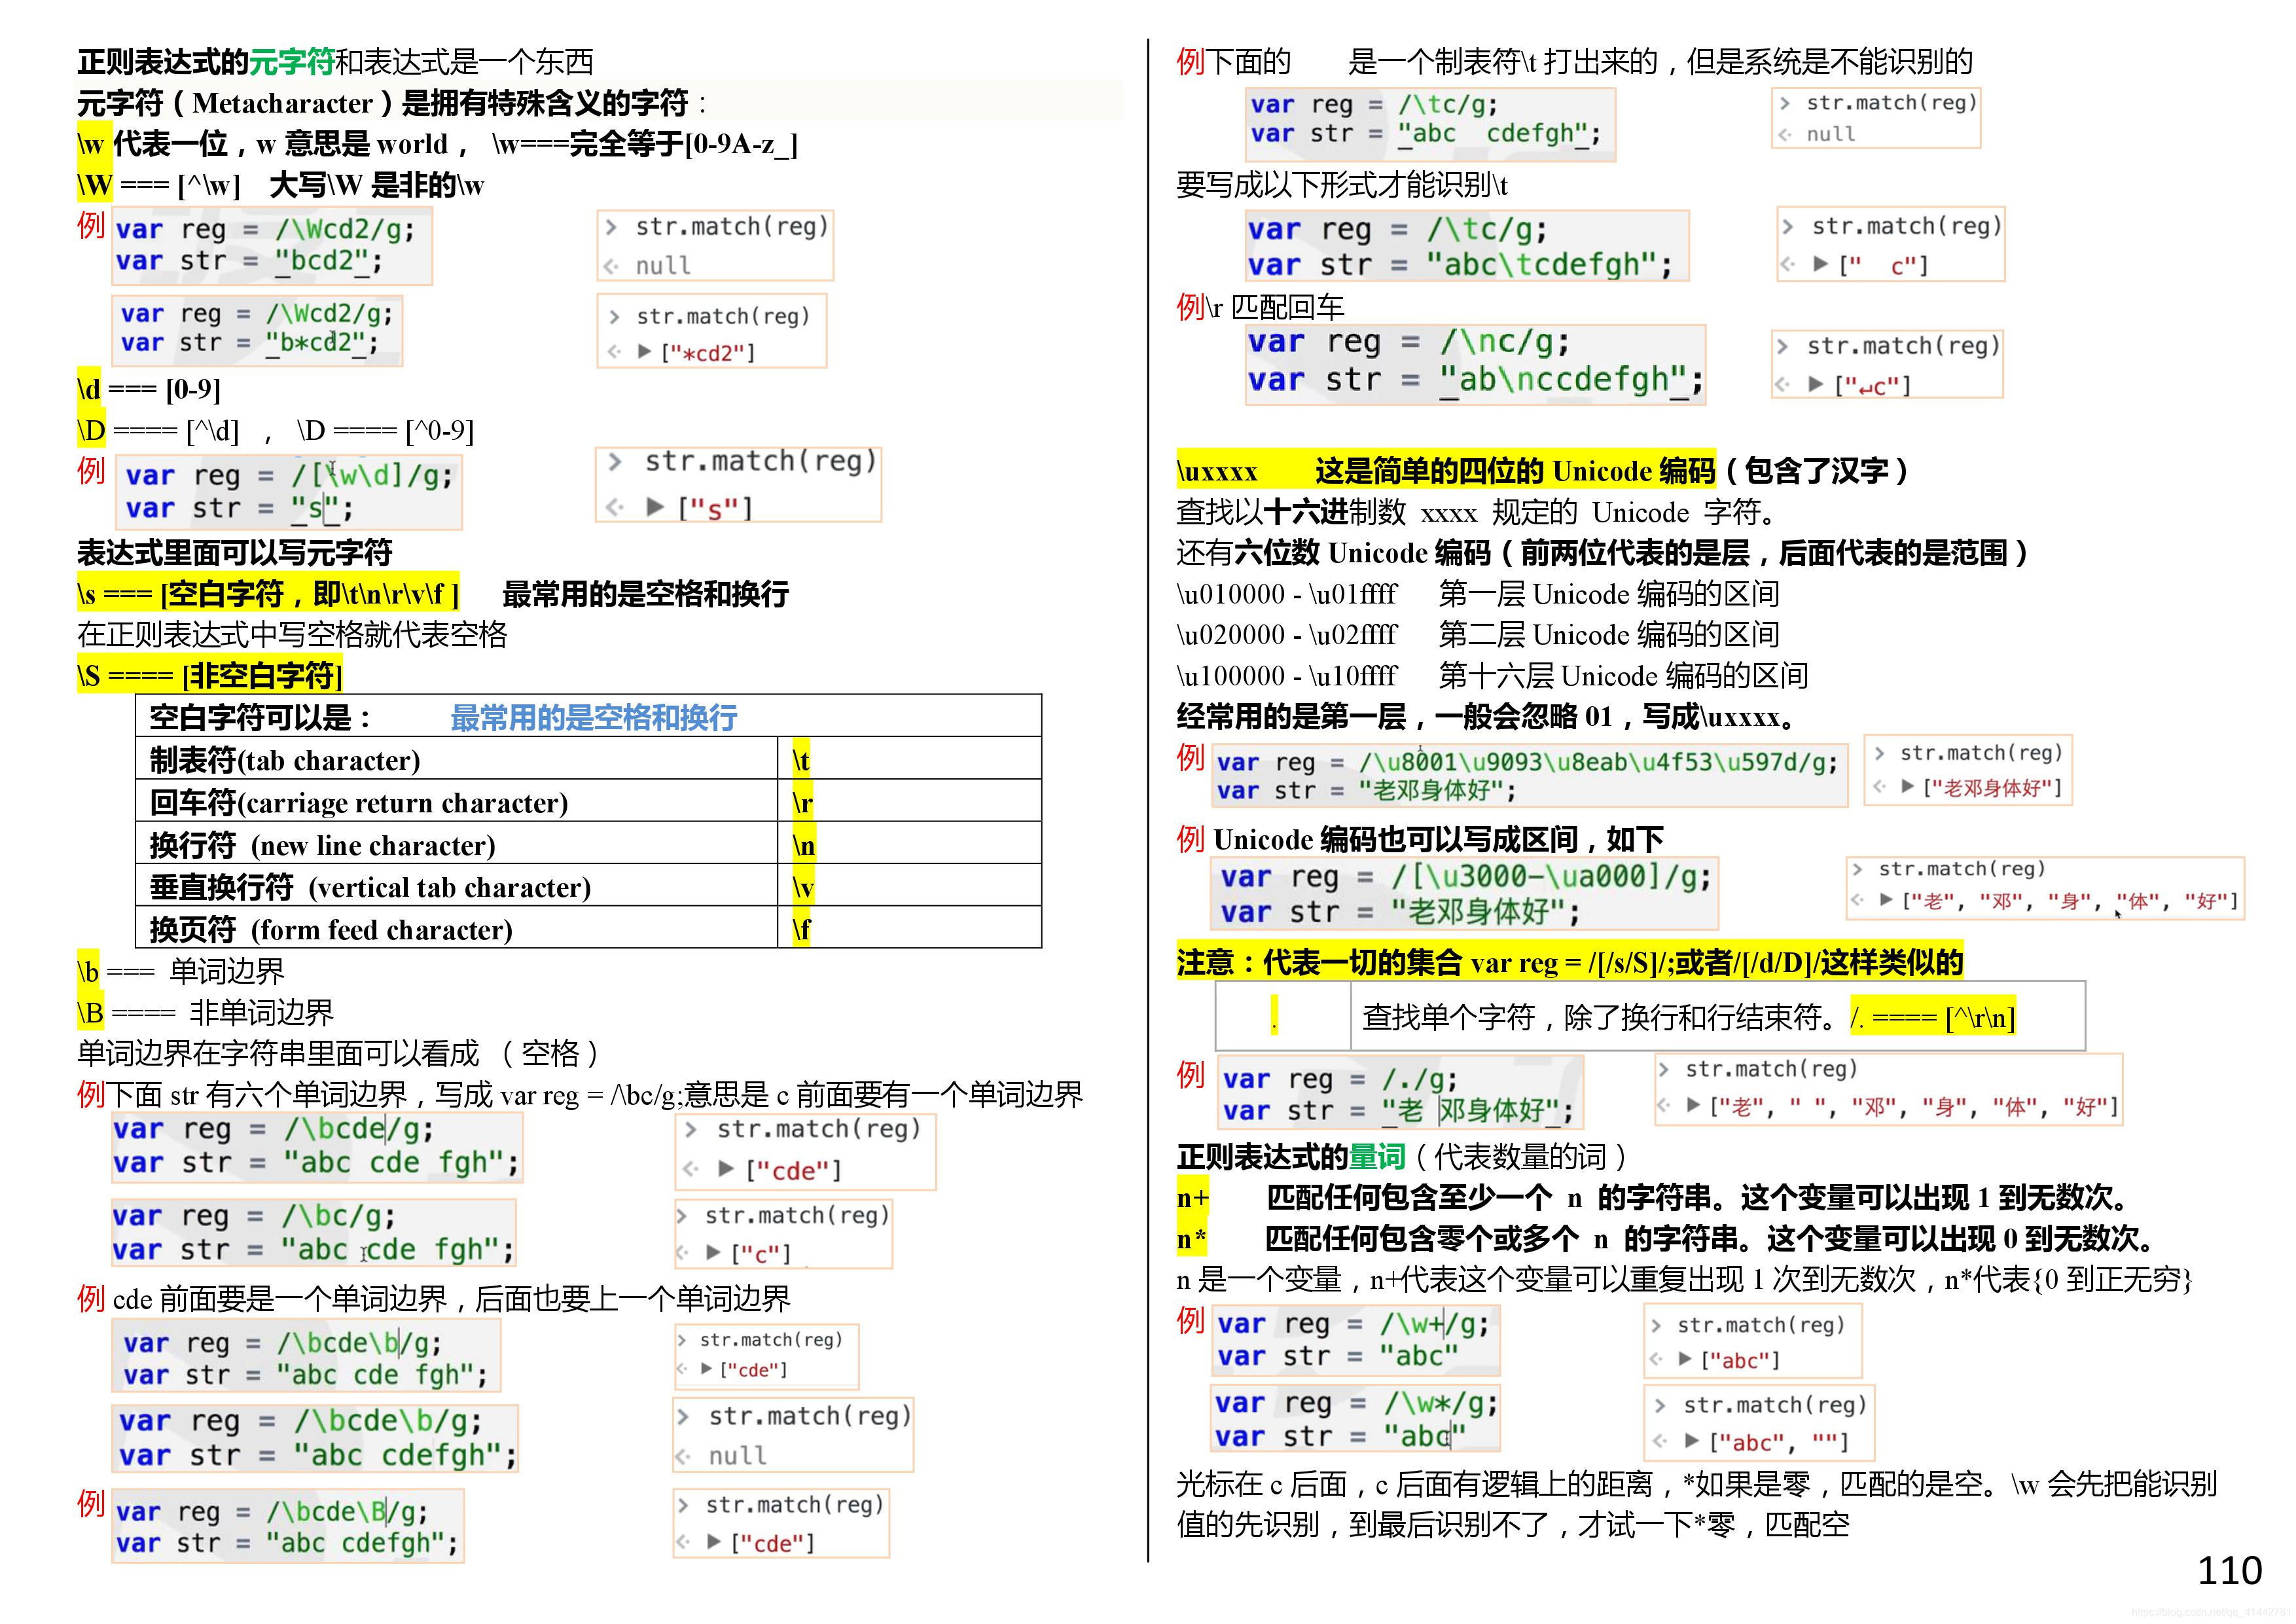The width and height of the screenshot is (2296, 1624).
Task: Click the highlighted /. ==== [^\r\n] text
Action: [1932, 1017]
